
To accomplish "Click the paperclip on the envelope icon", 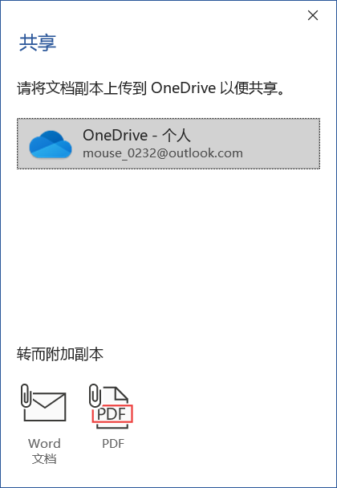I will pyautogui.click(x=26, y=396).
